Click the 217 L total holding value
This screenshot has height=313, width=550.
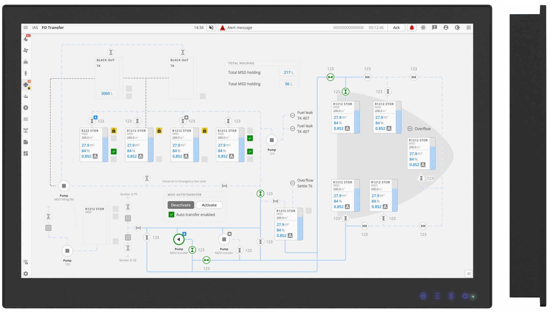coord(289,72)
